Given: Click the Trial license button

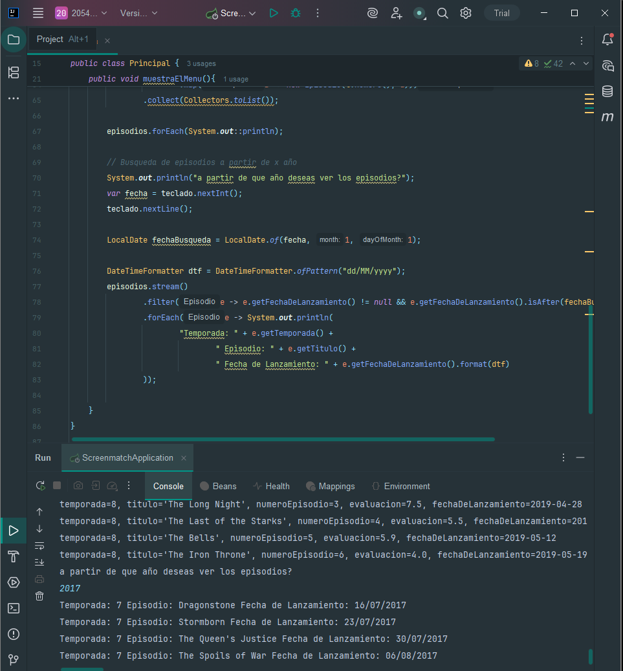Looking at the screenshot, I should tap(501, 14).
